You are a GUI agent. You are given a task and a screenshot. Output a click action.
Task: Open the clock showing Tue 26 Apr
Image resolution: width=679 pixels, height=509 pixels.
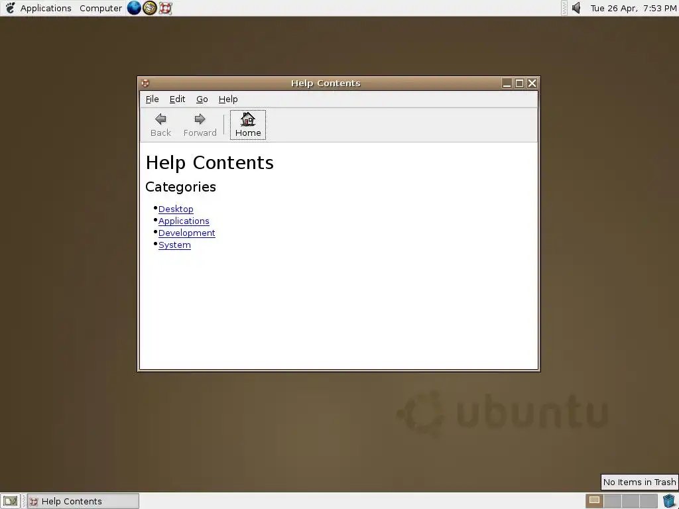pos(633,8)
